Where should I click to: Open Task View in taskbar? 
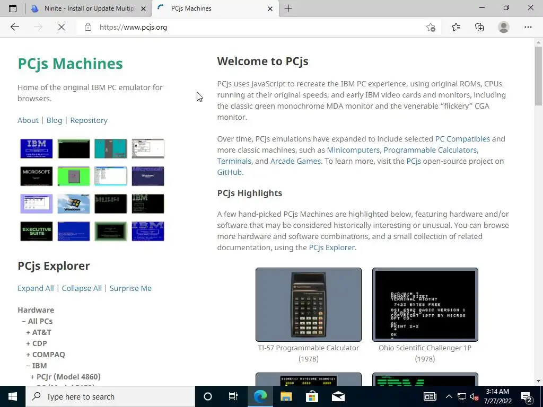233,396
